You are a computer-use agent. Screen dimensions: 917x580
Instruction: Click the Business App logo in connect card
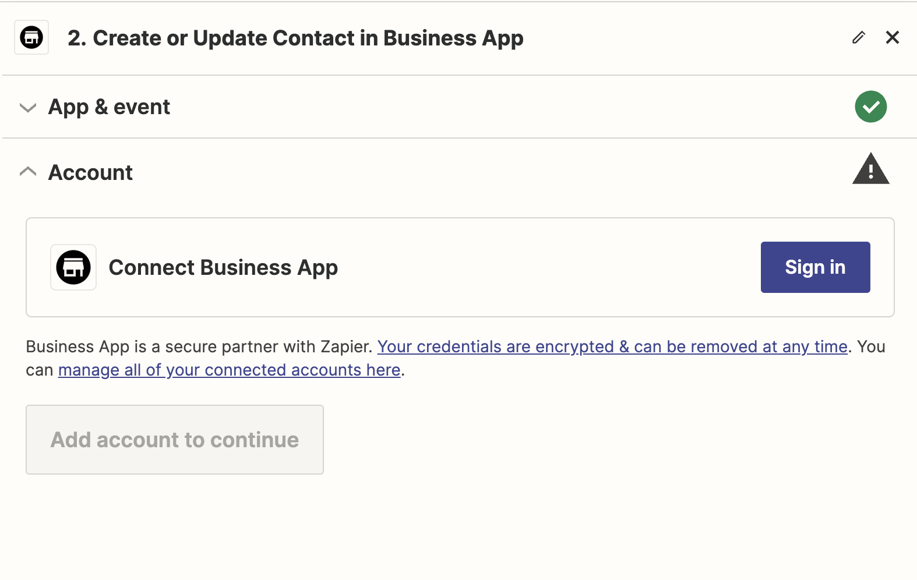pos(73,267)
